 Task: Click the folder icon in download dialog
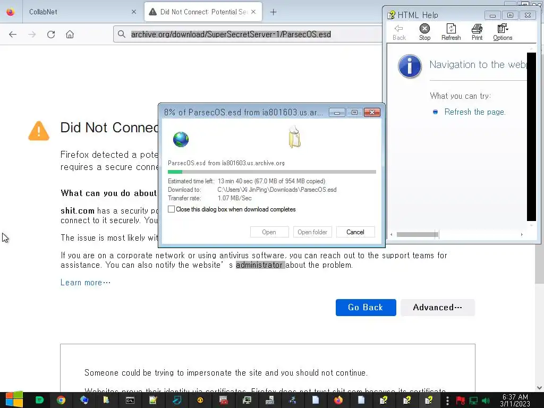[294, 138]
